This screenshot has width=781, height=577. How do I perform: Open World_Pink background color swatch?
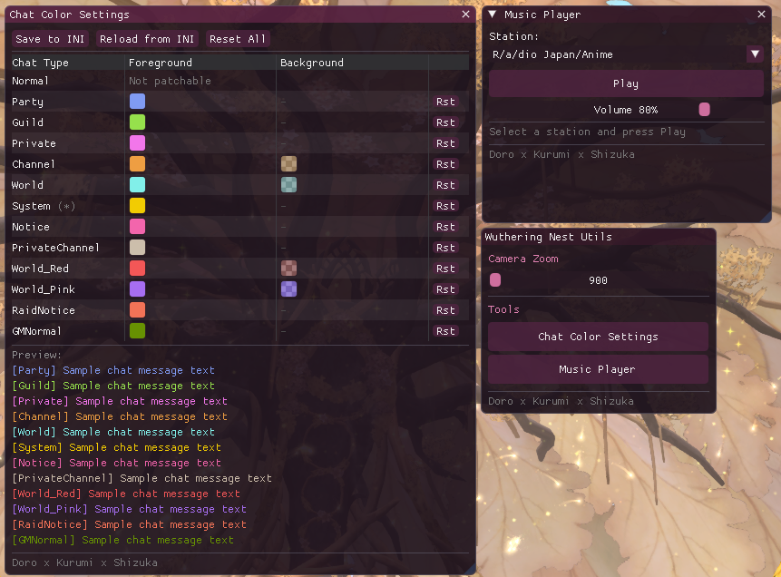click(288, 289)
